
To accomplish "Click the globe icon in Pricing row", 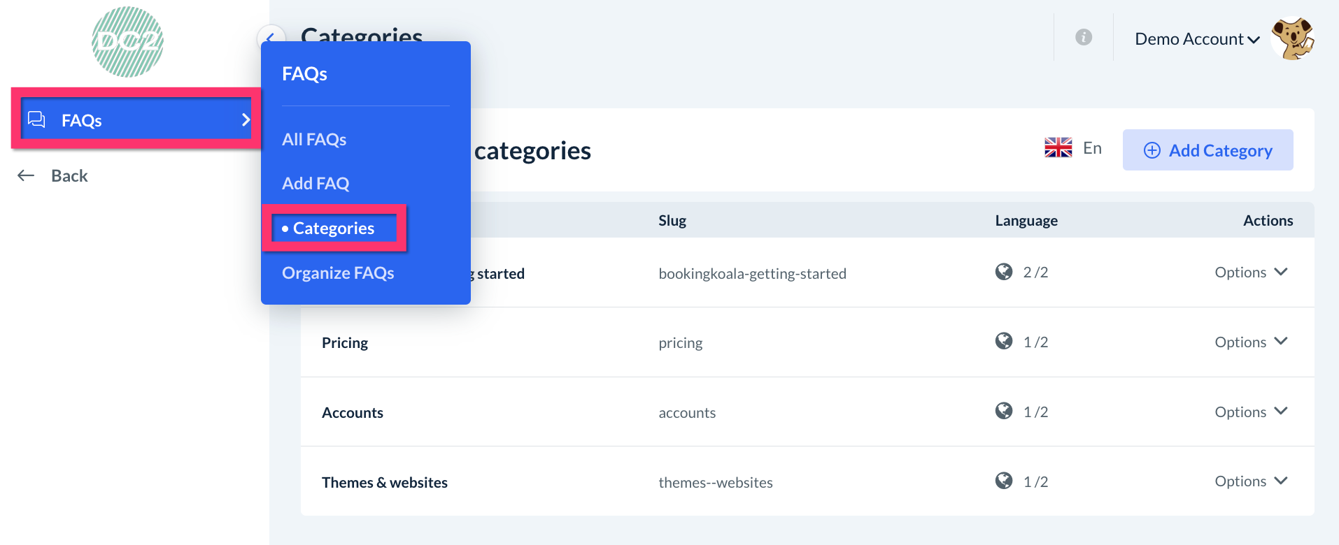I will coord(1004,341).
